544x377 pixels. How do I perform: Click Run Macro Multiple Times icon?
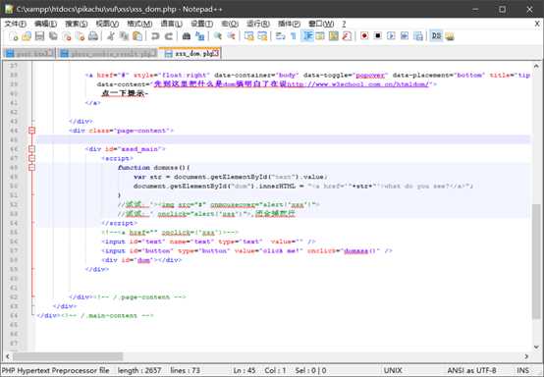point(405,36)
